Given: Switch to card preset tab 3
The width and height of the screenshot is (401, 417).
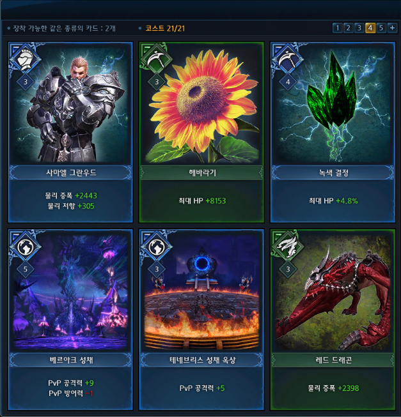Looking at the screenshot, I should point(359,28).
